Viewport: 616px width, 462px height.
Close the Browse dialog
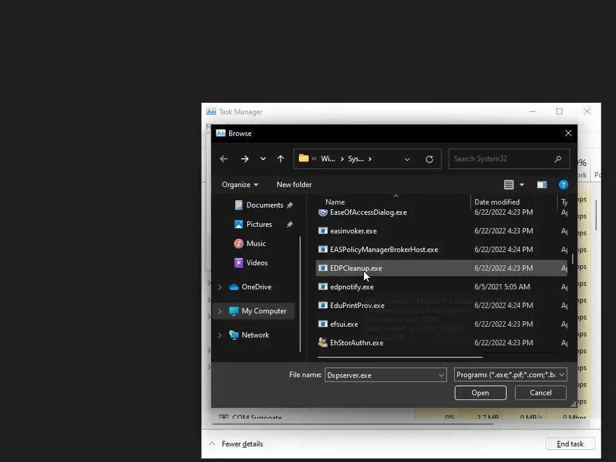(x=568, y=133)
